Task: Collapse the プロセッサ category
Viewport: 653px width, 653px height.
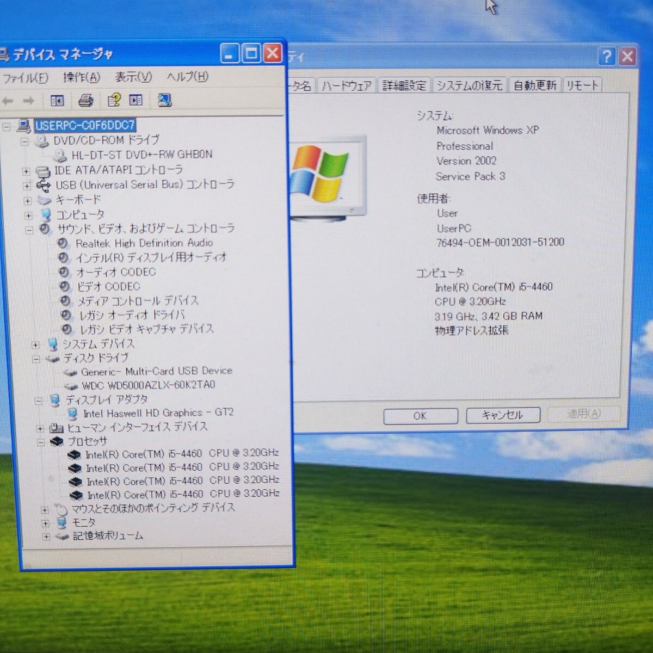Action: pyautogui.click(x=41, y=442)
